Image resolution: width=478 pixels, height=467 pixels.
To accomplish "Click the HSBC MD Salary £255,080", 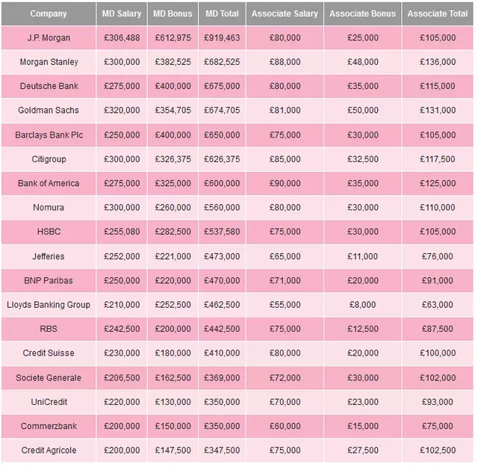I will (122, 232).
